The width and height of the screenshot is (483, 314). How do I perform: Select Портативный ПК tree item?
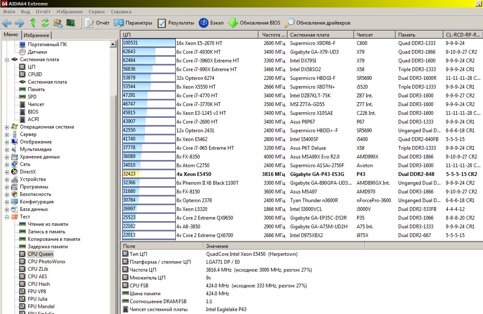(x=43, y=45)
